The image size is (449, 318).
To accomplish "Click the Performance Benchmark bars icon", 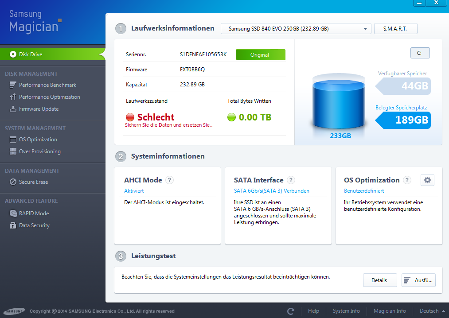I will [13, 85].
